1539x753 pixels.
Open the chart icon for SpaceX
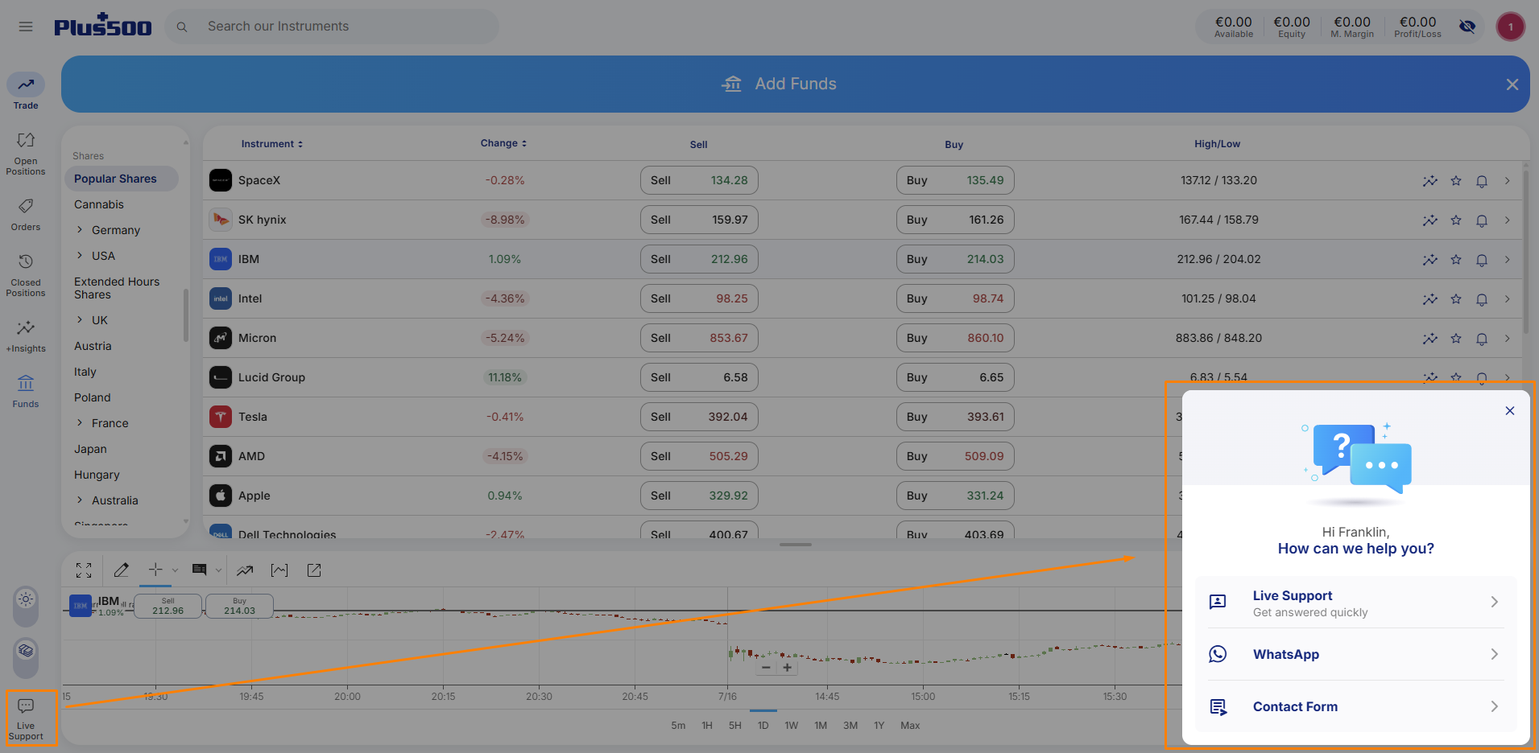pyautogui.click(x=1430, y=181)
